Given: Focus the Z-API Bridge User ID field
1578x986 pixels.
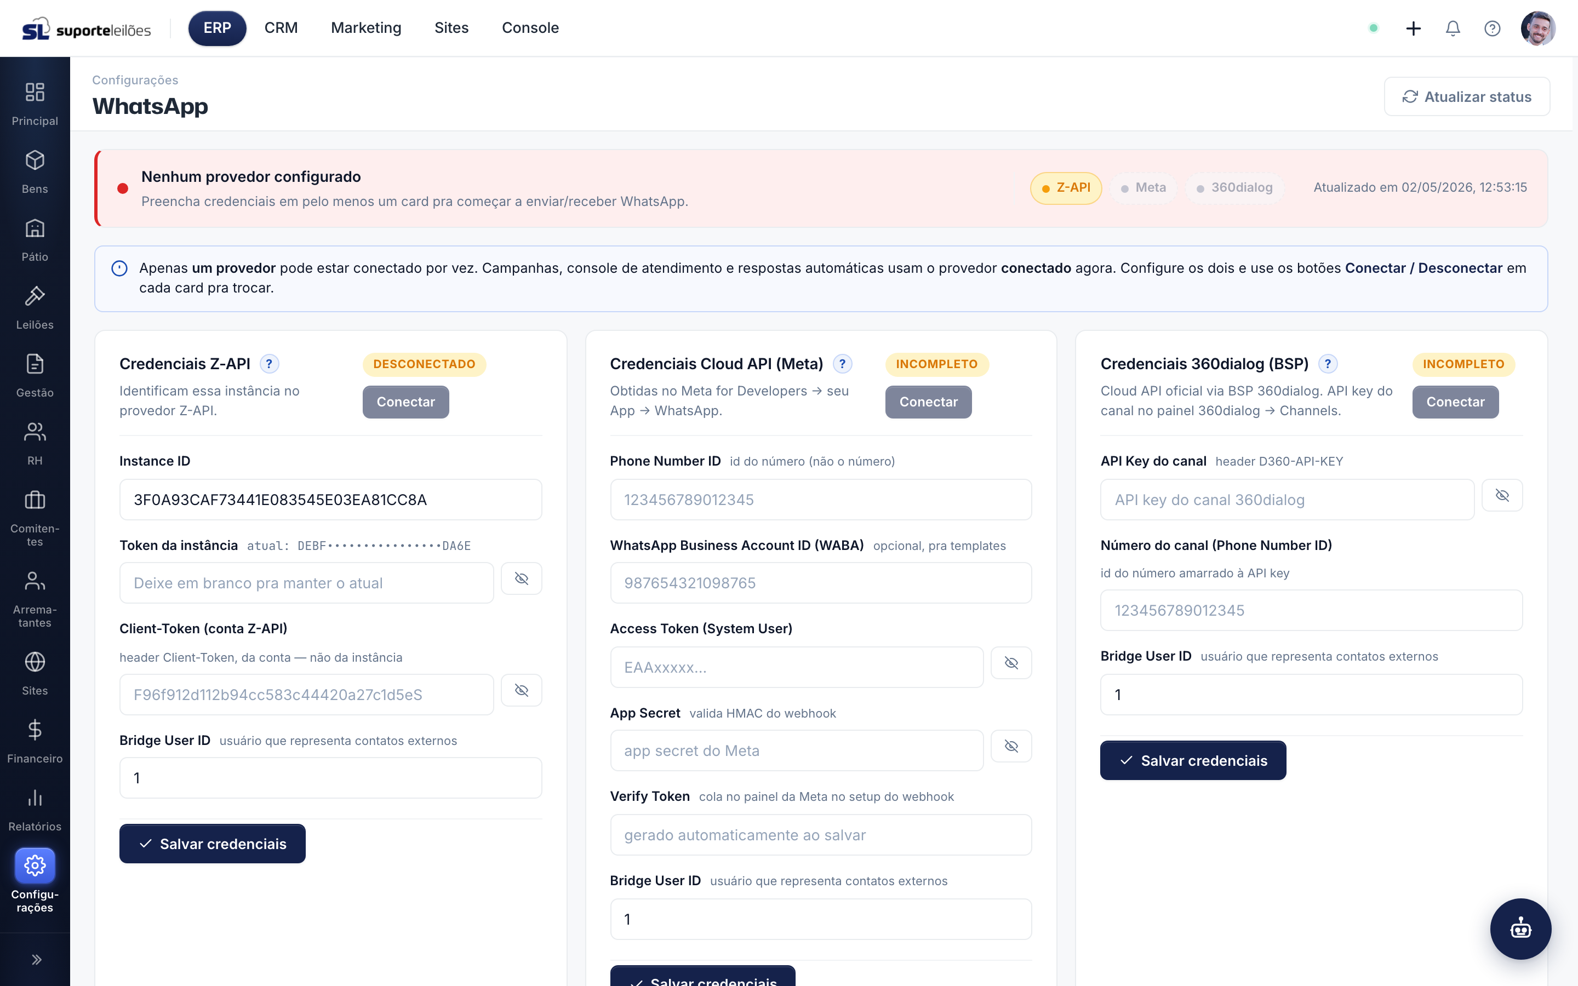Looking at the screenshot, I should click(330, 778).
